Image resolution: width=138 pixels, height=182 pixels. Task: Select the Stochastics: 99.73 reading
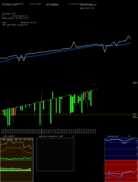pos(9,14)
